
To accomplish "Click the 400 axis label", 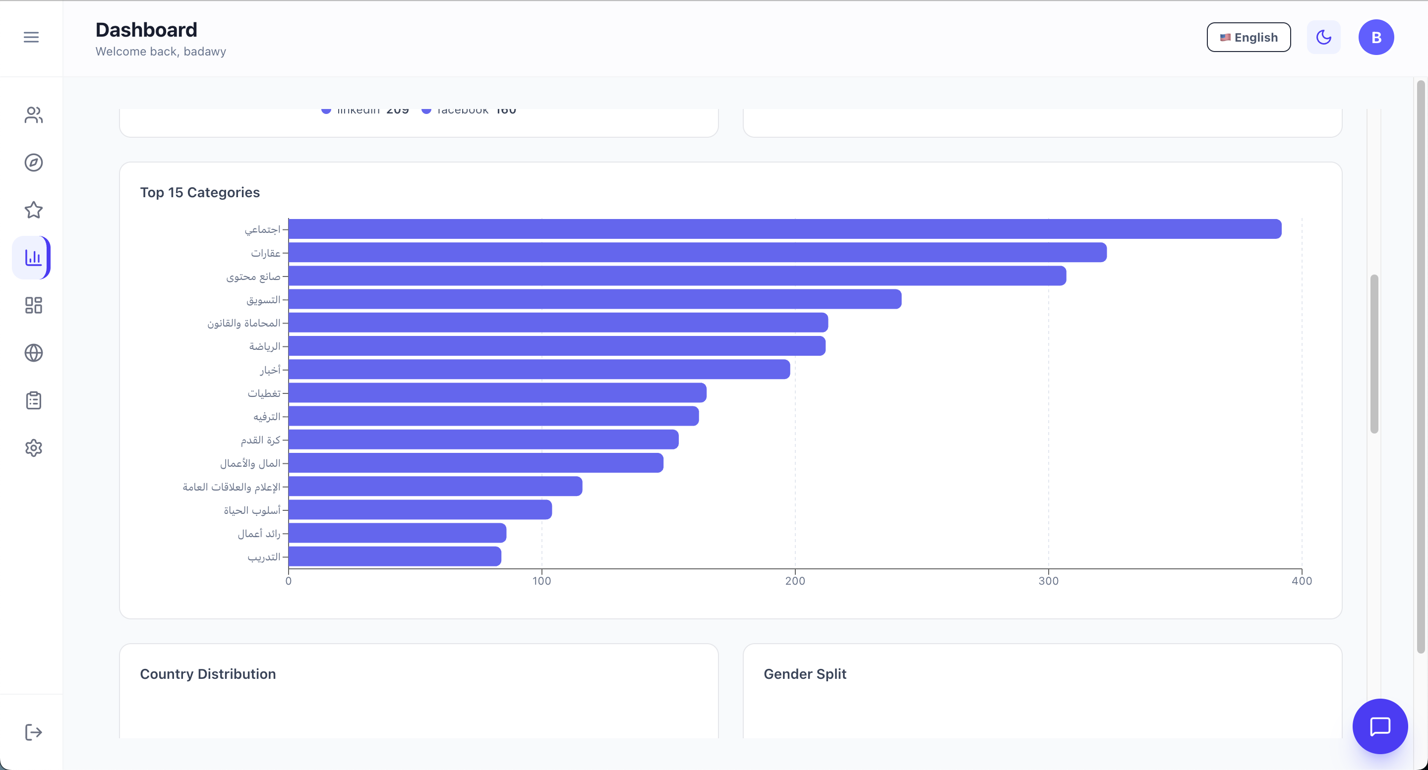I will pyautogui.click(x=1302, y=581).
